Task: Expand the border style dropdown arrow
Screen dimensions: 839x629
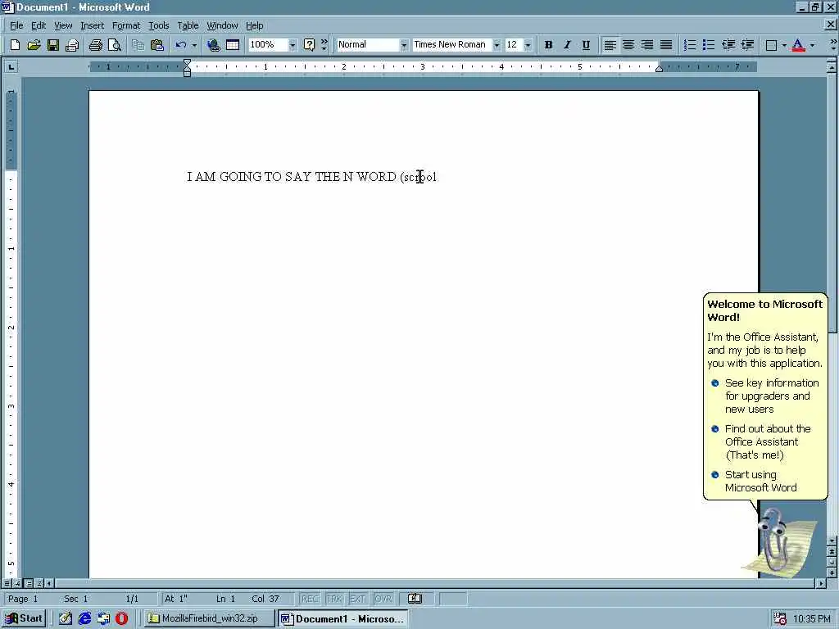Action: pos(784,45)
